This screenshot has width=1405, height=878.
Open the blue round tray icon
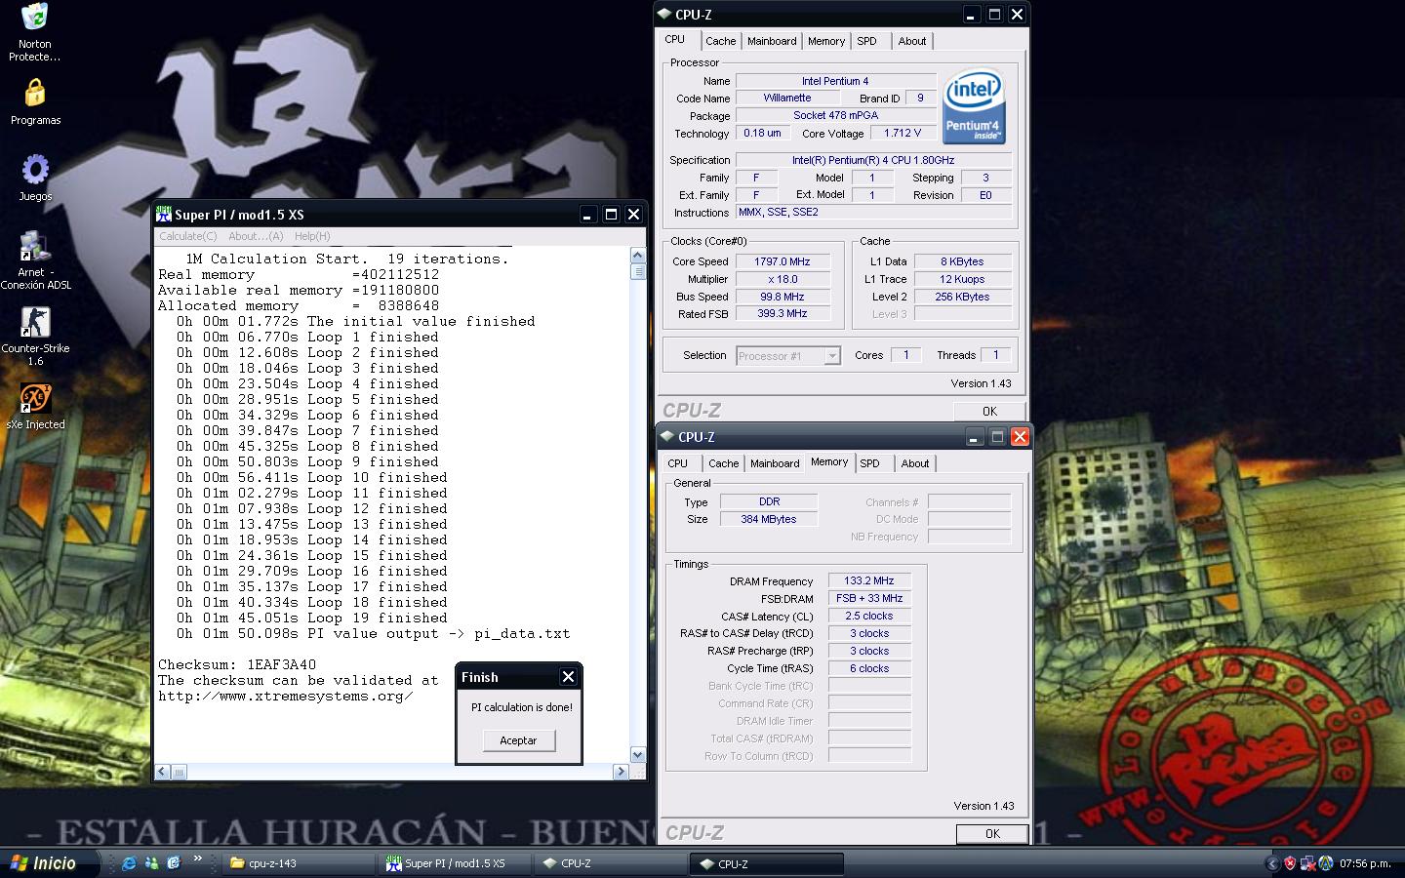coord(1325,863)
